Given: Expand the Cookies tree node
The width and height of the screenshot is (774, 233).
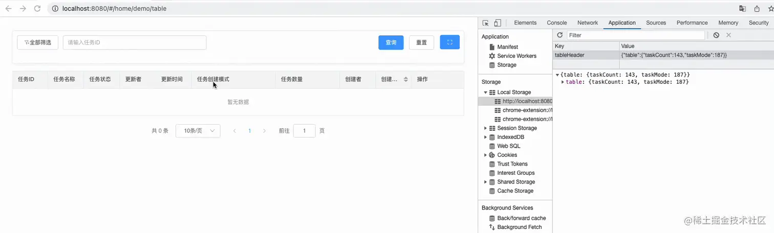Looking at the screenshot, I should (485, 155).
